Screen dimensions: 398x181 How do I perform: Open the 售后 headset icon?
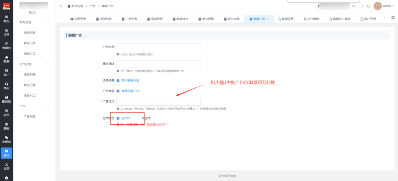(6, 85)
